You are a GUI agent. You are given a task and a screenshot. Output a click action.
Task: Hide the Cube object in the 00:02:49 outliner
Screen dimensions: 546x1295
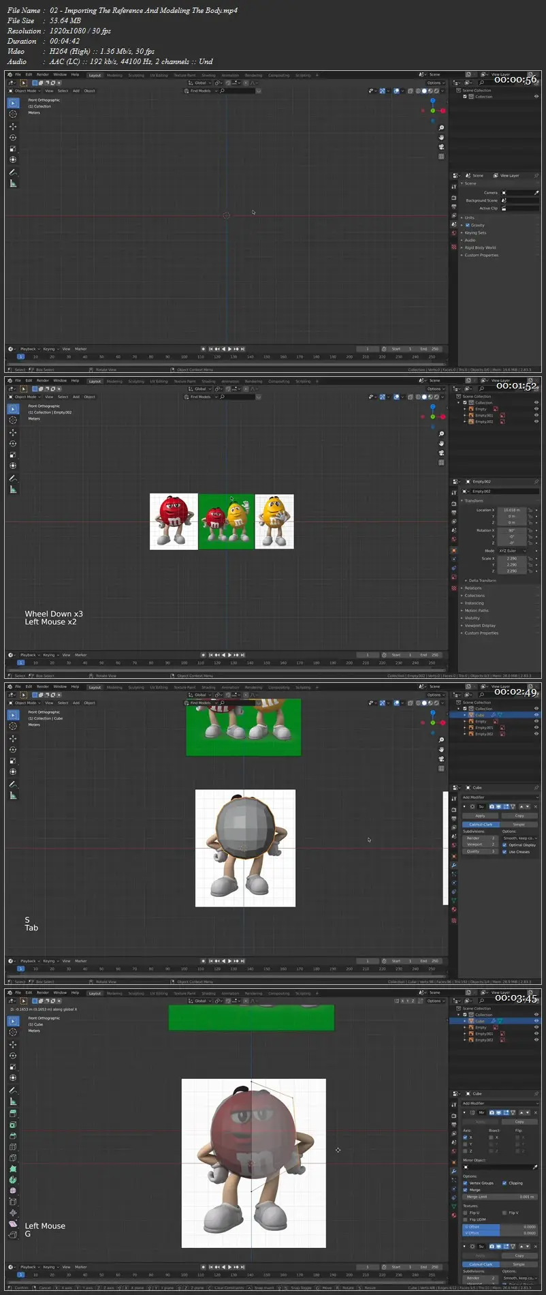click(x=536, y=715)
